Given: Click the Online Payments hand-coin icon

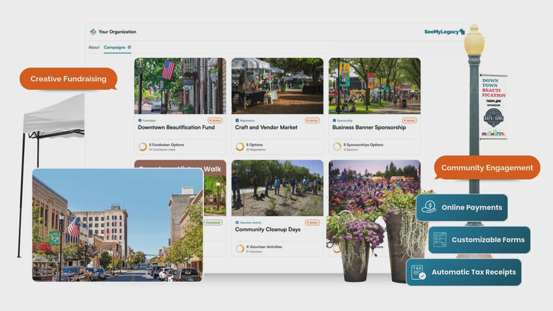Looking at the screenshot, I should tap(429, 207).
